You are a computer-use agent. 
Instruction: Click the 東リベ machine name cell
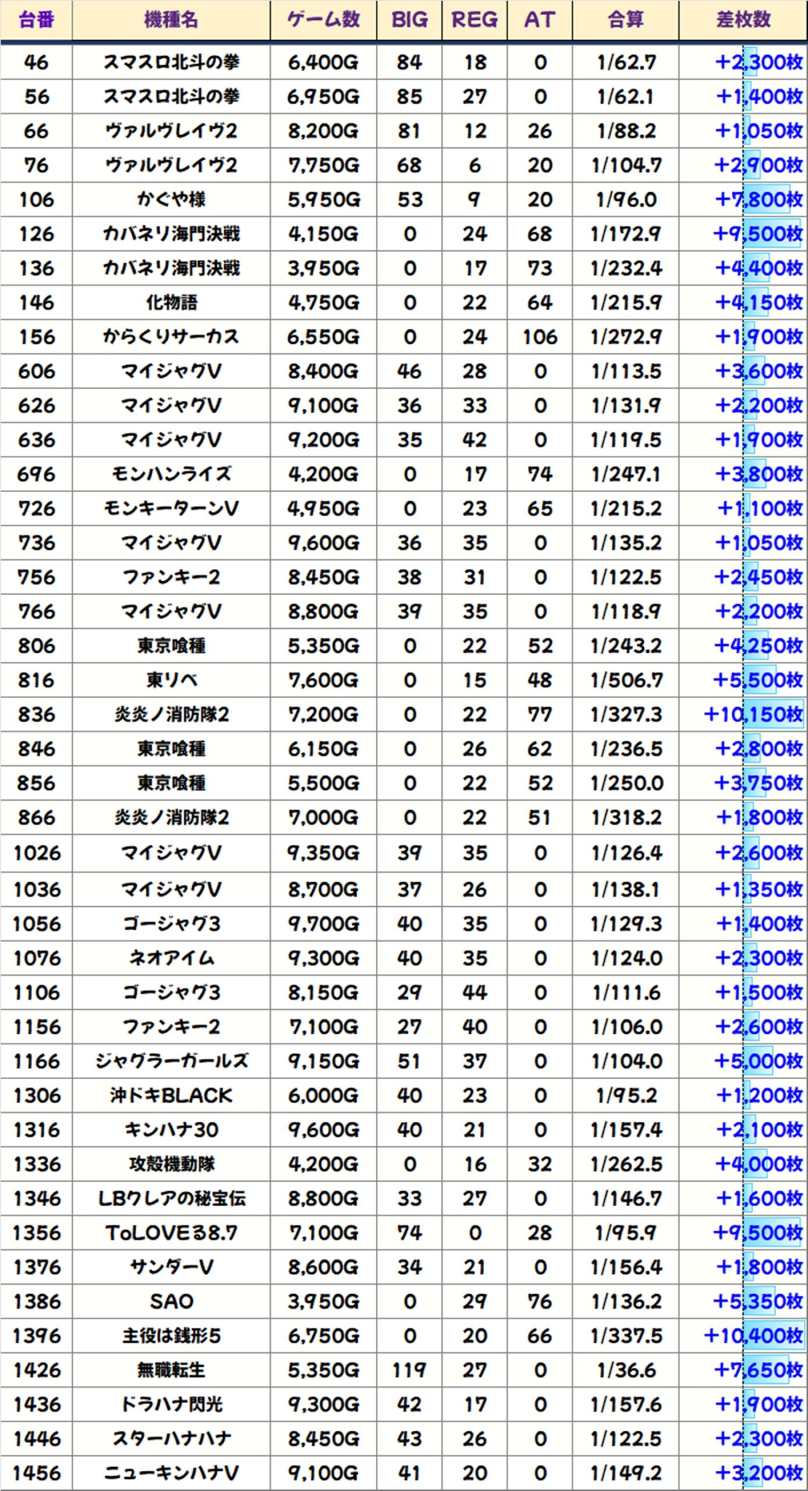pos(171,680)
